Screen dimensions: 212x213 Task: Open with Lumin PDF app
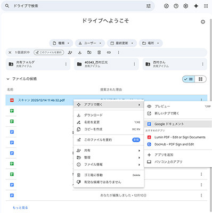click(x=178, y=137)
